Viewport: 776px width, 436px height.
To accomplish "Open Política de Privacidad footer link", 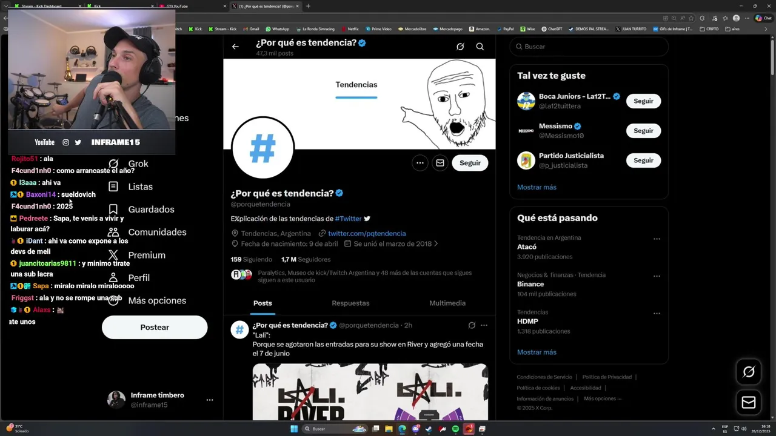I will (x=607, y=377).
